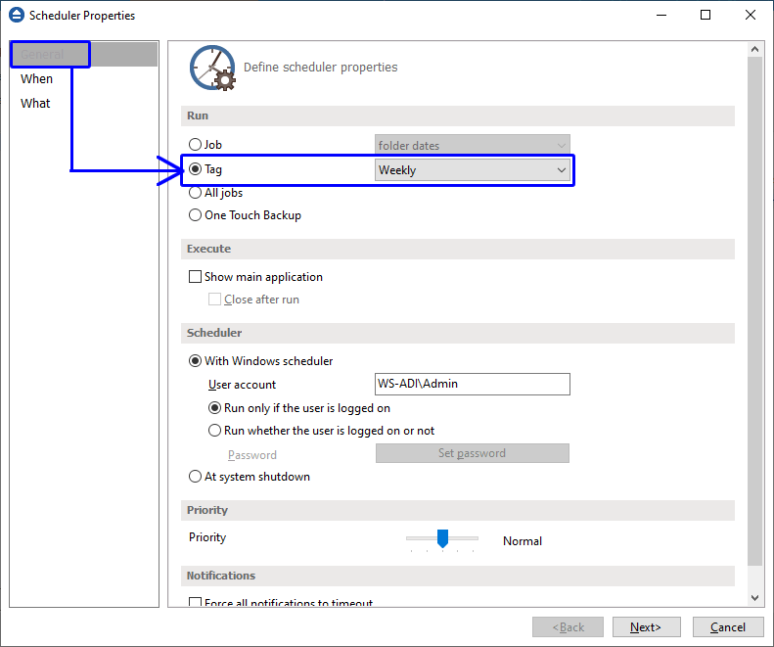Select the Job radio button
774x647 pixels.
click(x=195, y=144)
